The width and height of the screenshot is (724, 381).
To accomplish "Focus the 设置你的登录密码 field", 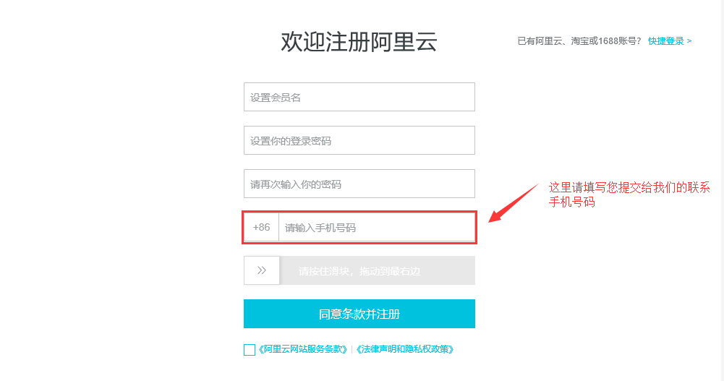I will click(359, 140).
